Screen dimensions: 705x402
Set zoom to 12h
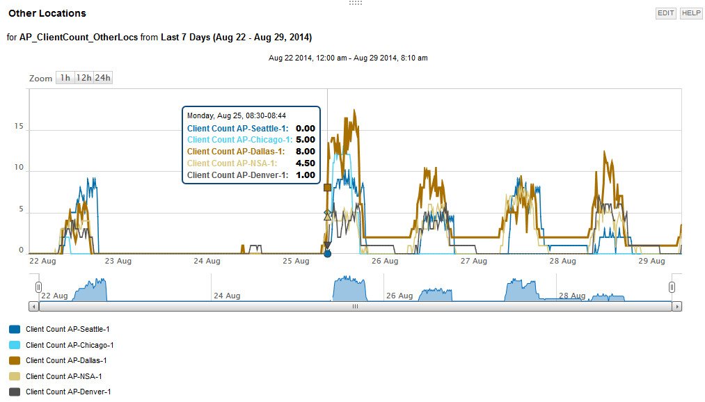[x=84, y=78]
